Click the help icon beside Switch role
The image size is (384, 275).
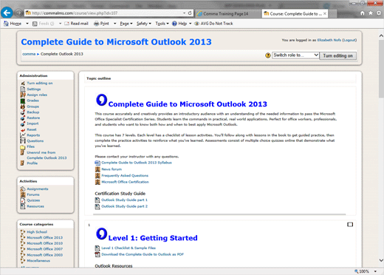click(x=268, y=55)
